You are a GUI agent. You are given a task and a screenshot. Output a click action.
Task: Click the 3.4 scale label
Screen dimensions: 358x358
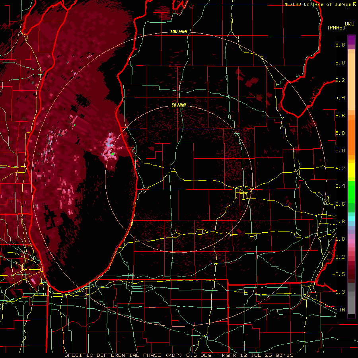[340, 186]
